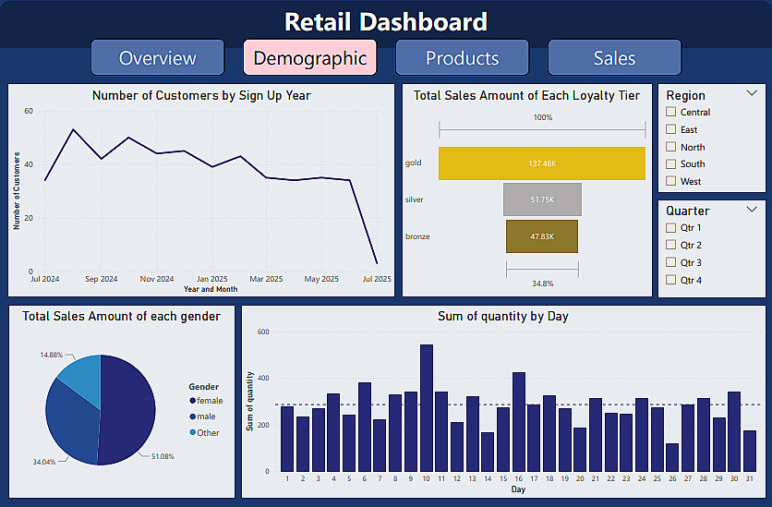Collapse the Region slicer chevron
Viewport: 772px width, 507px height.
point(751,94)
